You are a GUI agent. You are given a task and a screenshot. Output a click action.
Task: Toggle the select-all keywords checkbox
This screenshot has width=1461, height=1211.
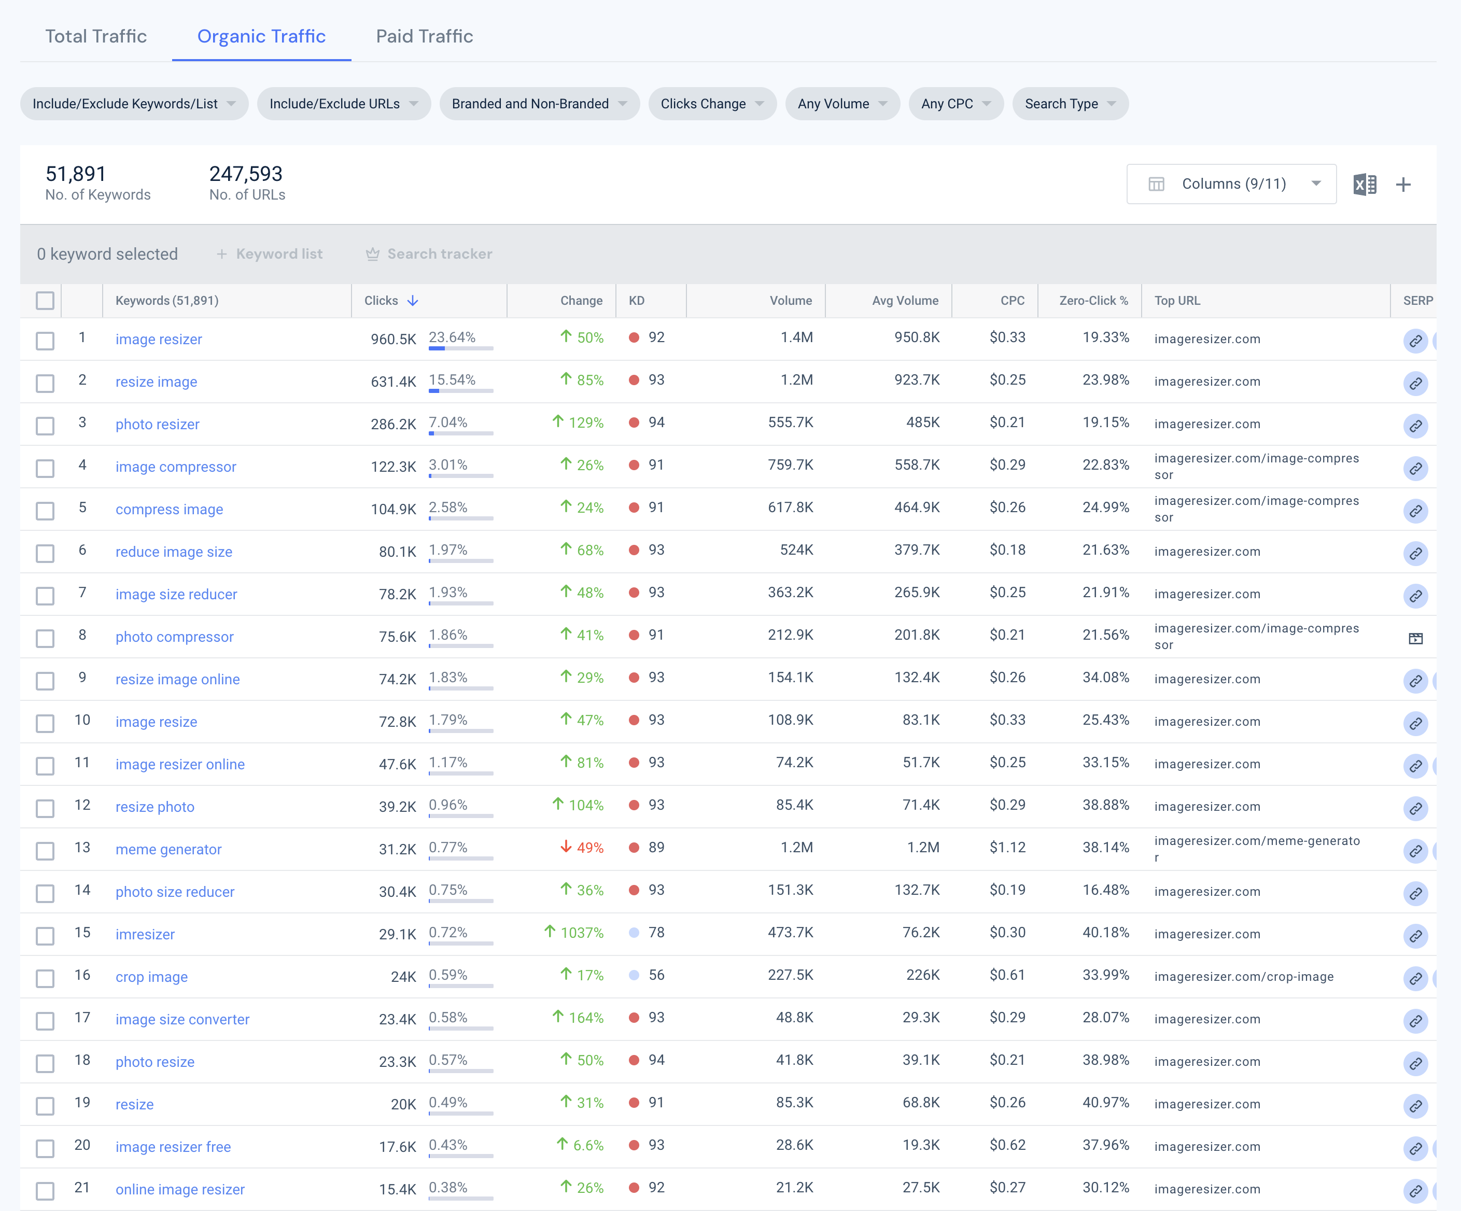[45, 301]
